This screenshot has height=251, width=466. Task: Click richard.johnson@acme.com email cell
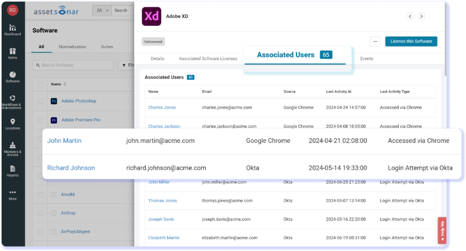(x=166, y=168)
